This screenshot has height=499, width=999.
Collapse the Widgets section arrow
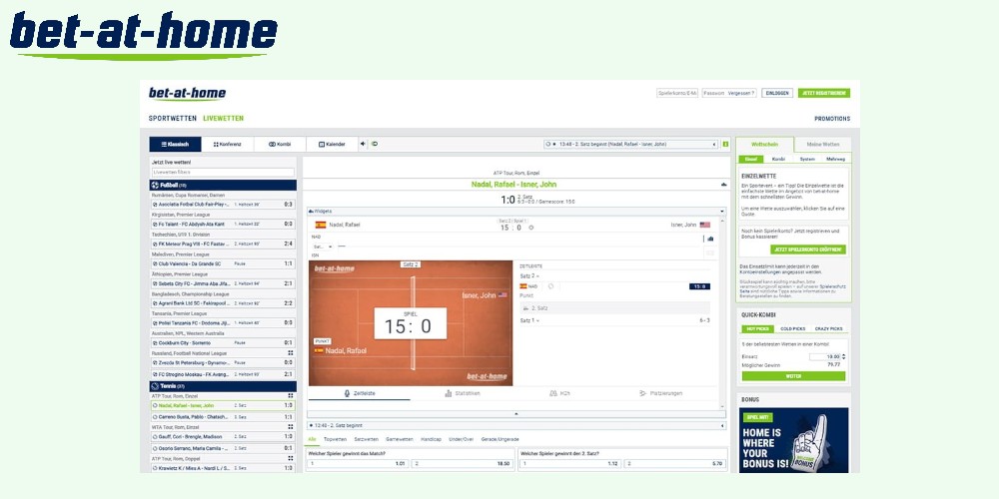pos(722,211)
